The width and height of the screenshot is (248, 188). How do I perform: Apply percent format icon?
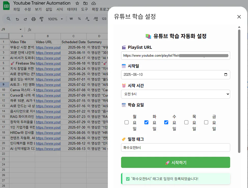[79, 19]
